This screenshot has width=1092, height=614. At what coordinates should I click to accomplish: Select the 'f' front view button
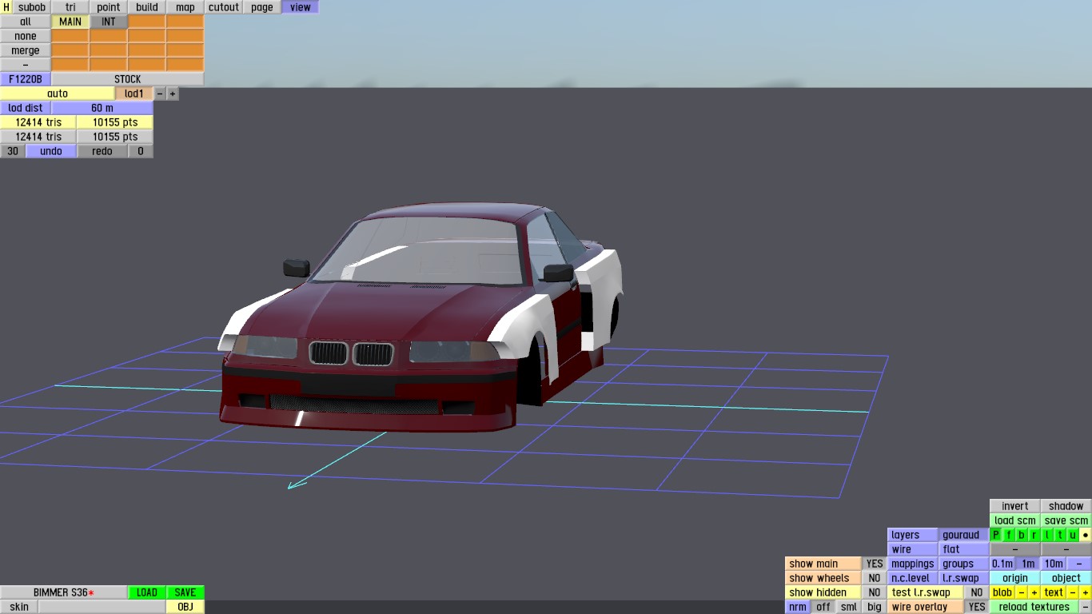click(x=1009, y=535)
